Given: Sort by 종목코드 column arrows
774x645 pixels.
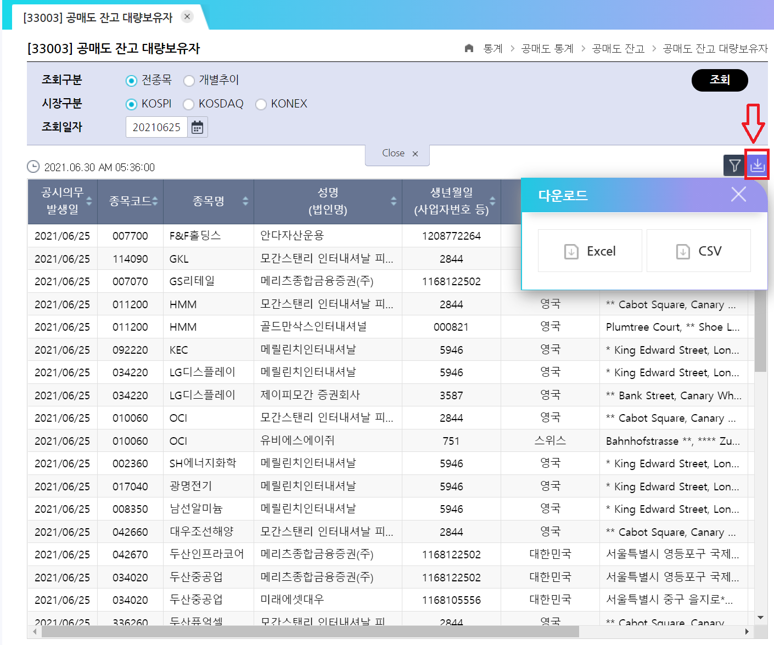Looking at the screenshot, I should [155, 201].
